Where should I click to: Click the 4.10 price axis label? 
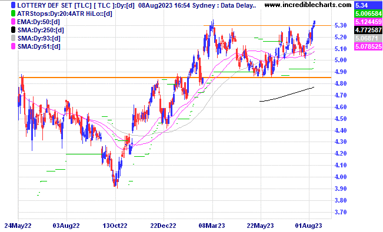click(341, 165)
